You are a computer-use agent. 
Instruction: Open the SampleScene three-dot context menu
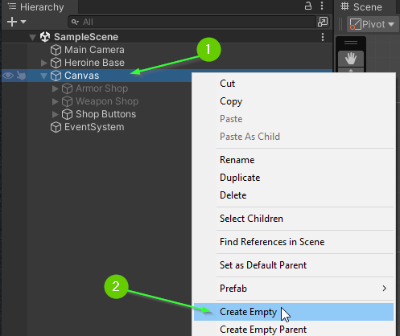click(323, 37)
